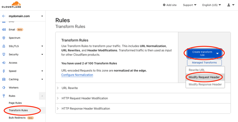Click the Managed Transforms button

[204, 63]
